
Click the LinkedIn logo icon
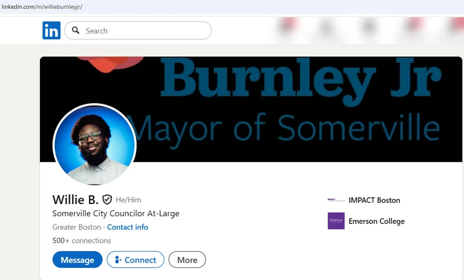coord(52,31)
